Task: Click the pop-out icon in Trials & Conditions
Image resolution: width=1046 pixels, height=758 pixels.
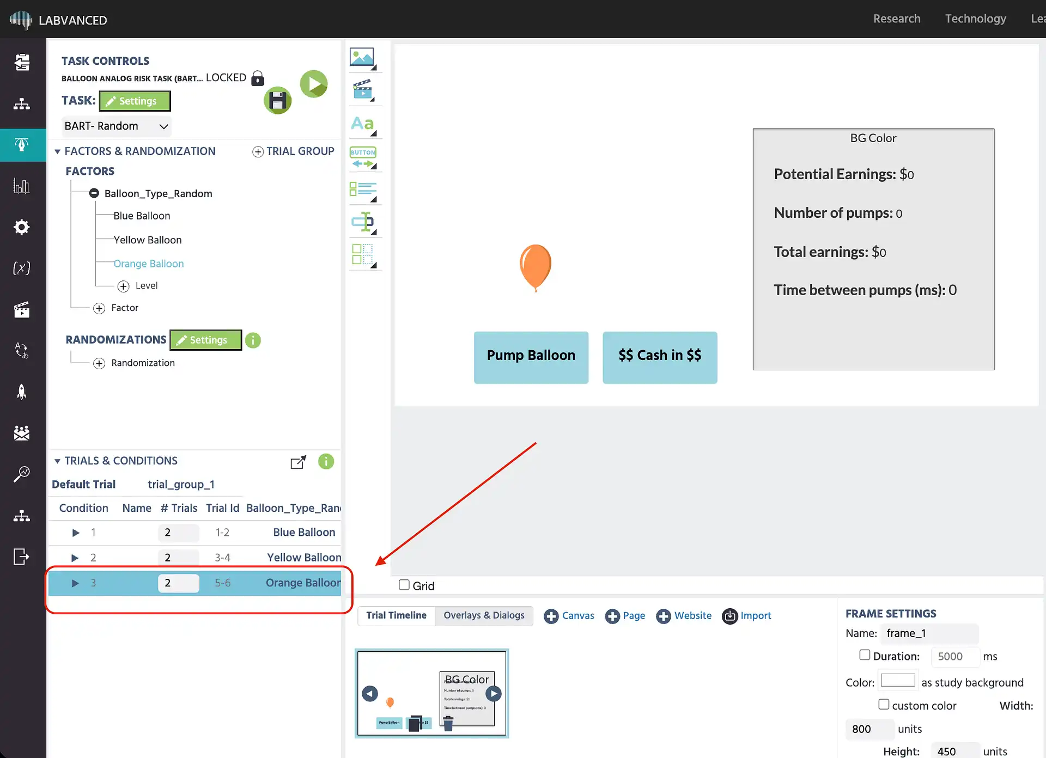Action: pos(298,462)
